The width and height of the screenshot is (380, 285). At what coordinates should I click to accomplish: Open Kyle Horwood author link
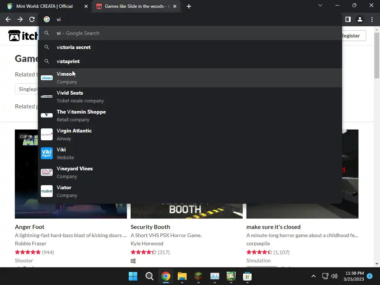click(147, 243)
